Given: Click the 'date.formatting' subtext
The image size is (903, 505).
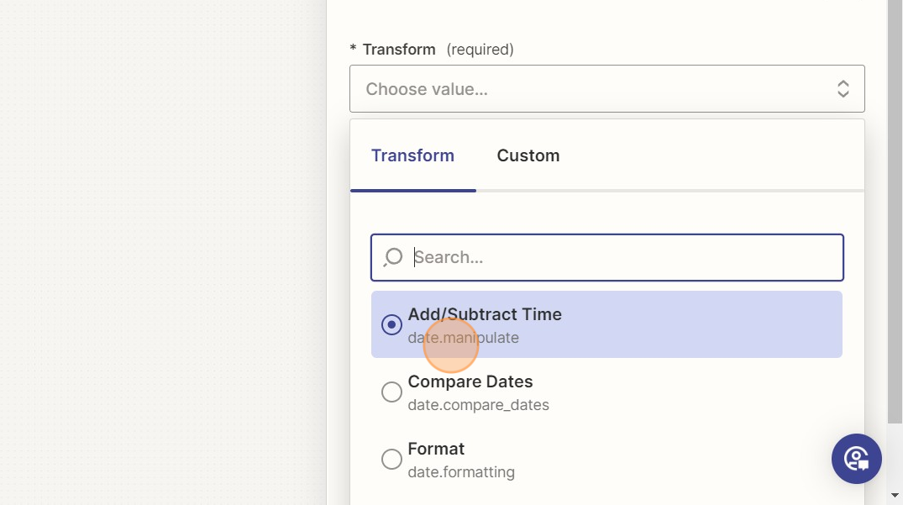Looking at the screenshot, I should click(x=461, y=472).
